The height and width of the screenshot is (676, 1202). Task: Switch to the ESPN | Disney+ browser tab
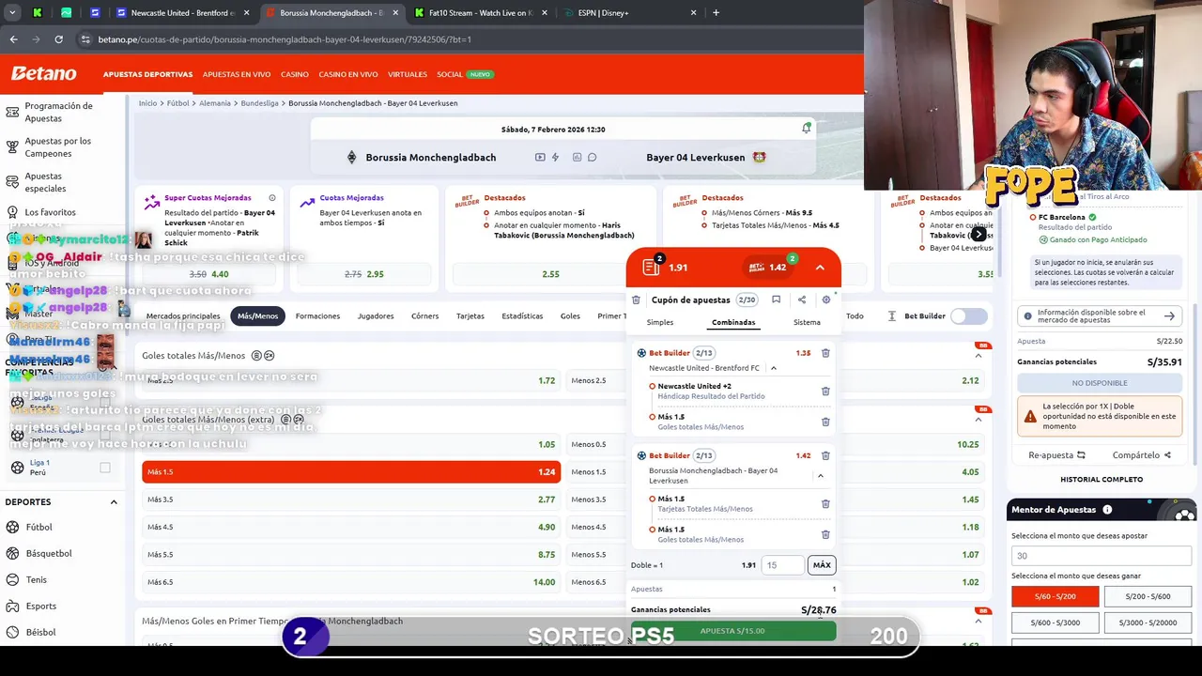click(629, 13)
